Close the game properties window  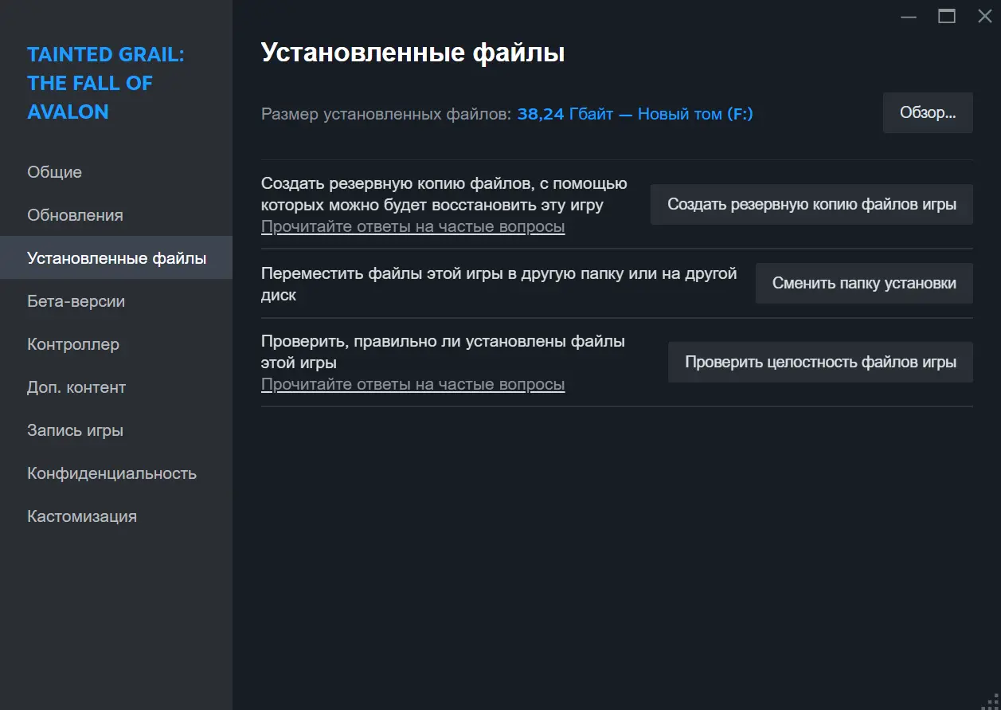point(984,17)
